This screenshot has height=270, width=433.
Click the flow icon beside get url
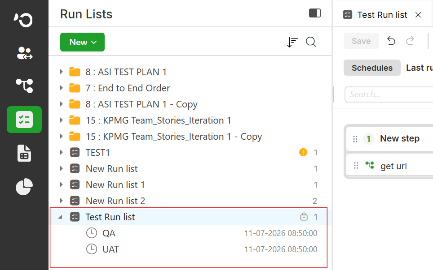370,165
